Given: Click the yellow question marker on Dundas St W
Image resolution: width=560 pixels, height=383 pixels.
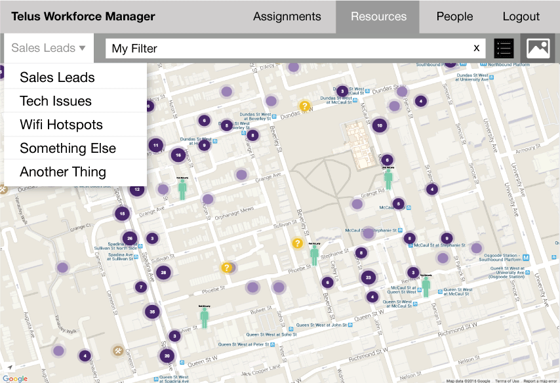Looking at the screenshot, I should (304, 106).
